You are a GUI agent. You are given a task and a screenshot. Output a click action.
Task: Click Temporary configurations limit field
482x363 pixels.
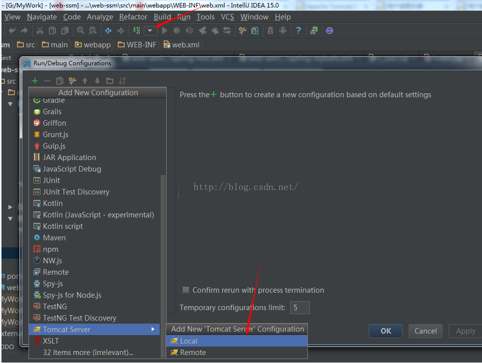300,308
